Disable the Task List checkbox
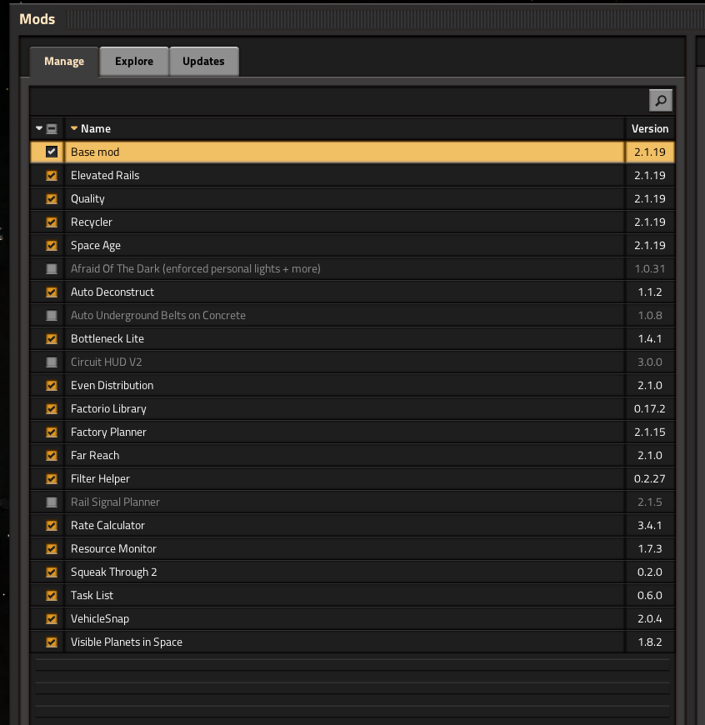The height and width of the screenshot is (725, 705). tap(52, 595)
